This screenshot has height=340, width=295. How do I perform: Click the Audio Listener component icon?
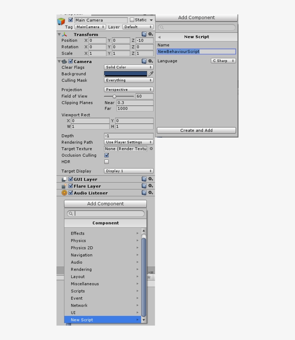tap(64, 193)
